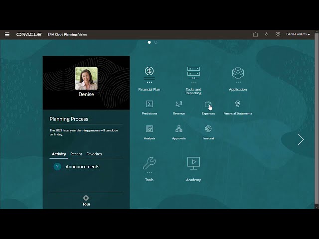Expand the Denise Adams user menu
This screenshot has width=319, height=239.
(x=298, y=34)
